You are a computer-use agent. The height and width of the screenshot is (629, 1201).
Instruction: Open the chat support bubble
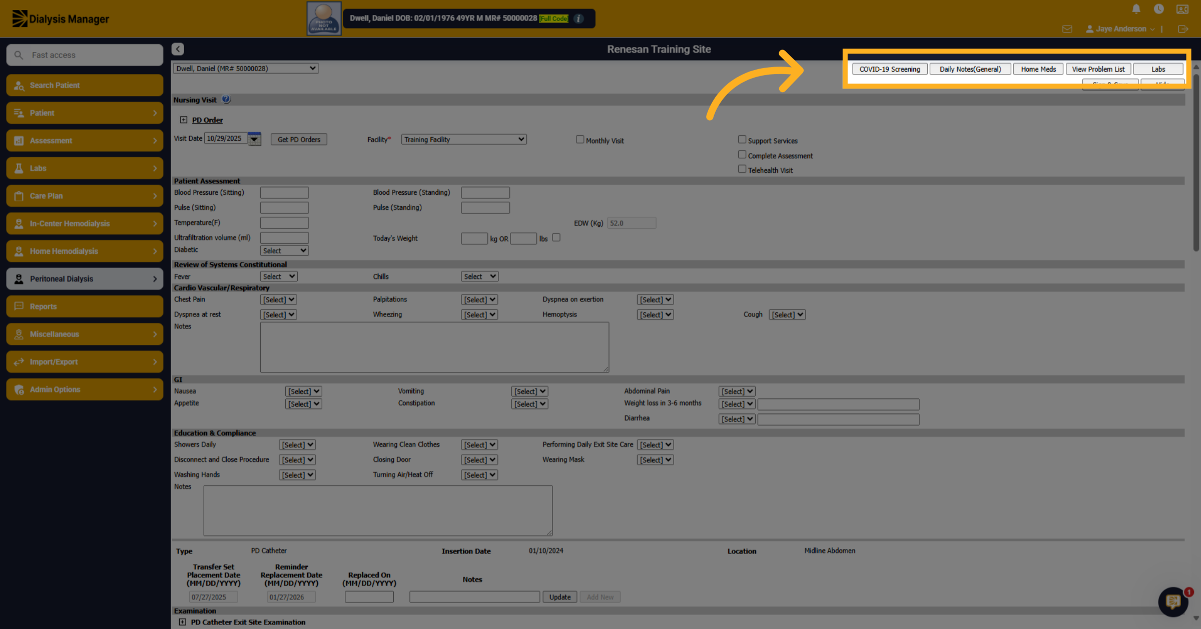[x=1173, y=601]
